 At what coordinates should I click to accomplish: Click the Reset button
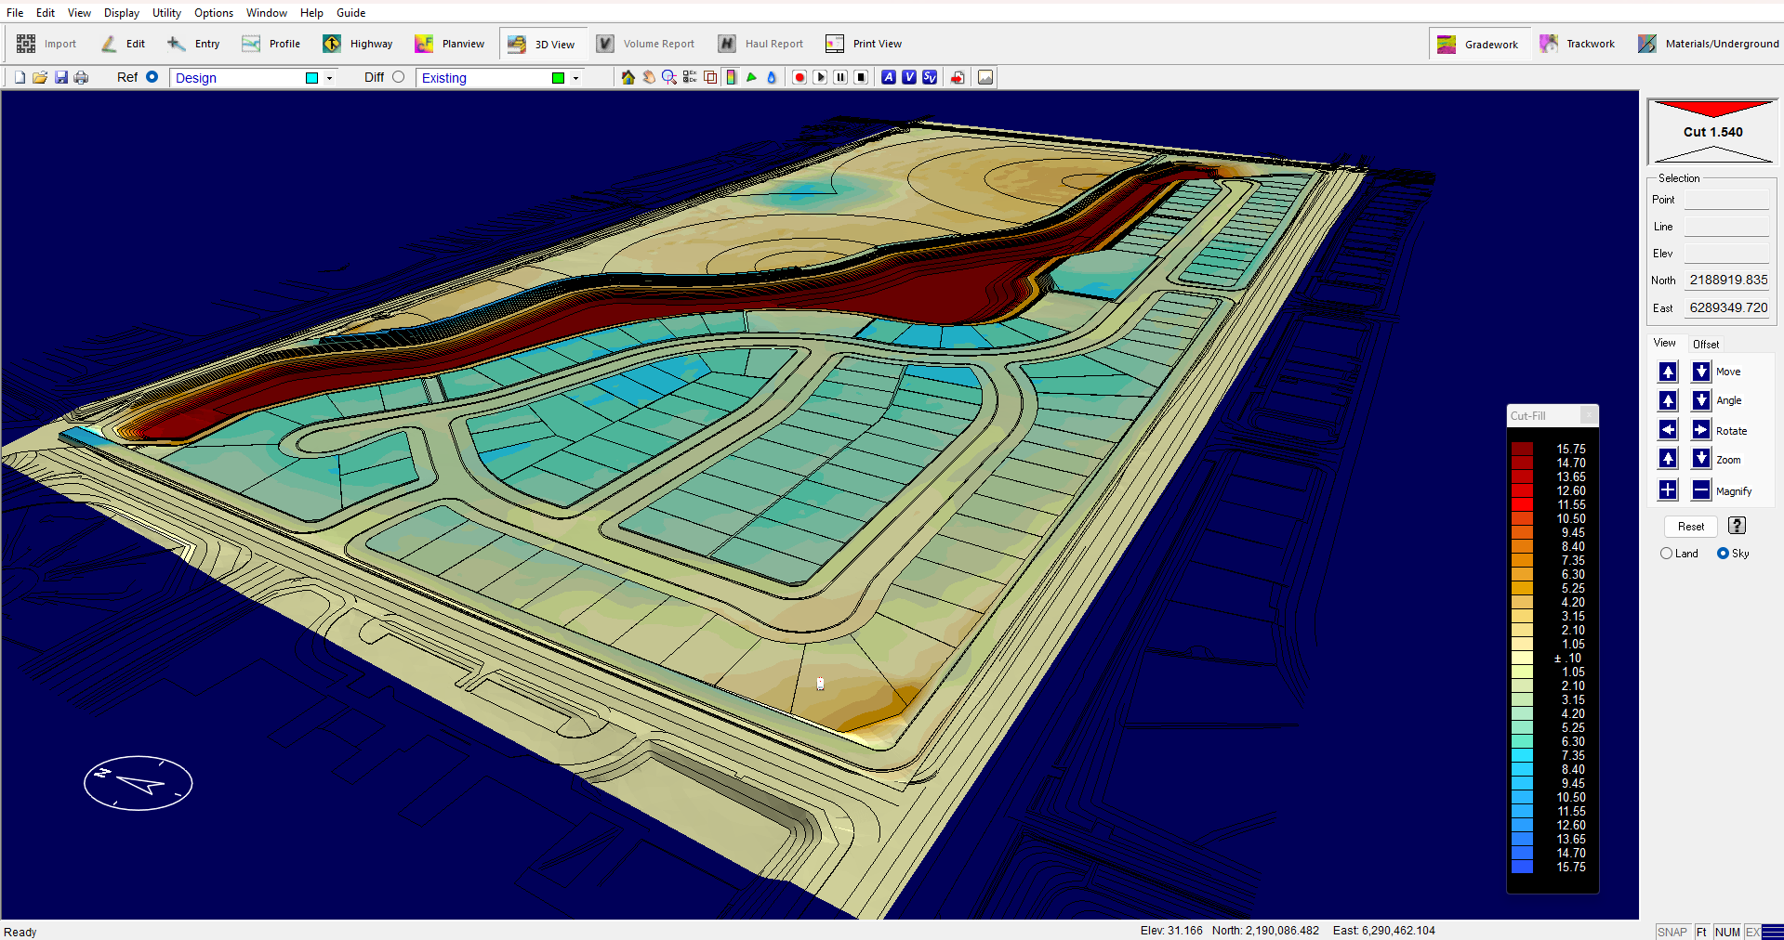coord(1690,527)
